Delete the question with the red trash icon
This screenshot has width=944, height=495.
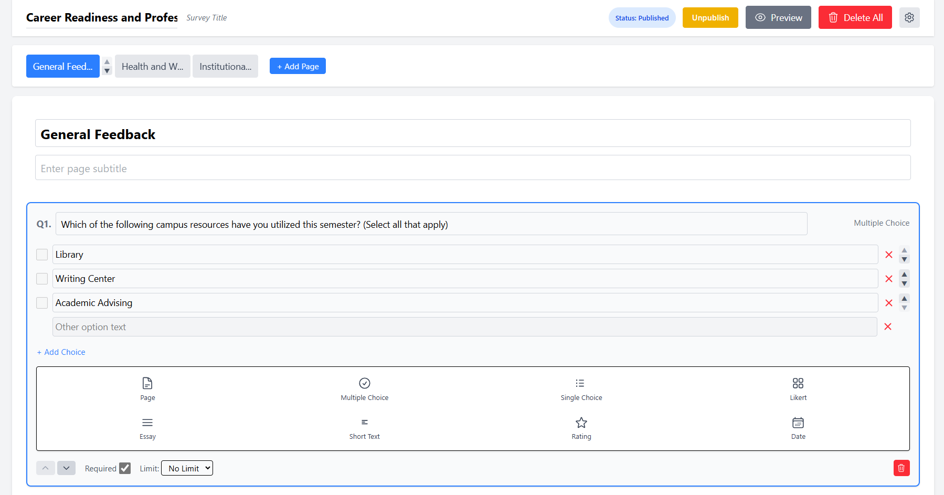[901, 468]
